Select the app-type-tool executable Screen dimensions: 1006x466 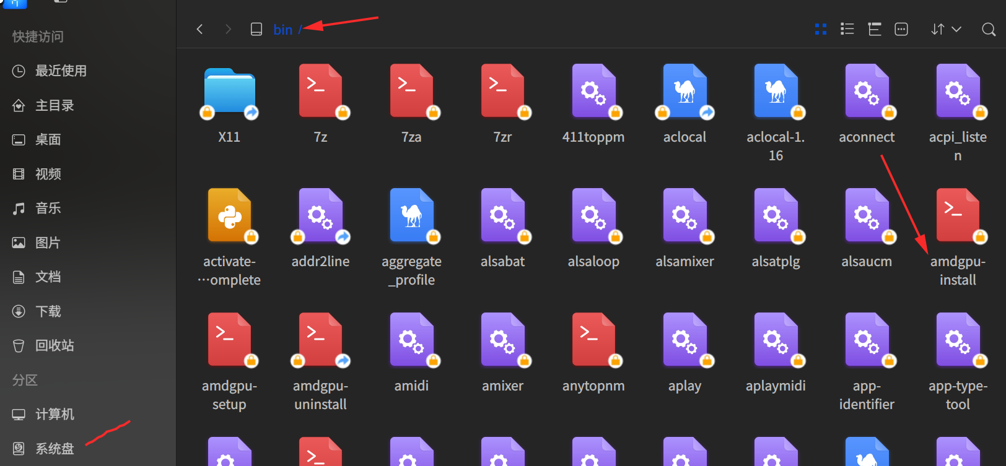tap(958, 340)
